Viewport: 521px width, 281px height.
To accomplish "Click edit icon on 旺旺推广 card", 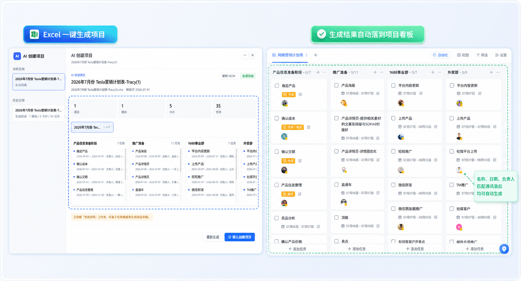I will (x=436, y=160).
